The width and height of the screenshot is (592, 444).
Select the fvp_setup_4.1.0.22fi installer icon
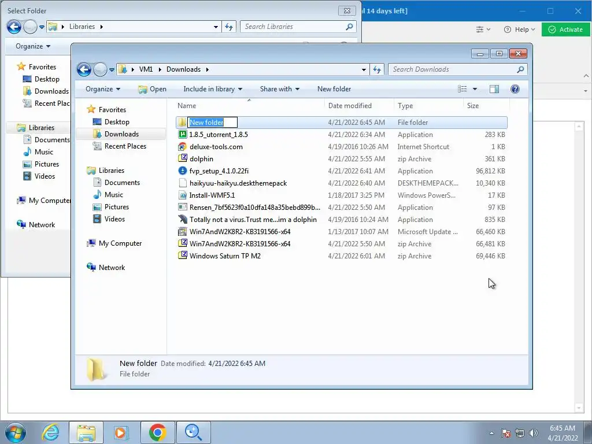183,171
